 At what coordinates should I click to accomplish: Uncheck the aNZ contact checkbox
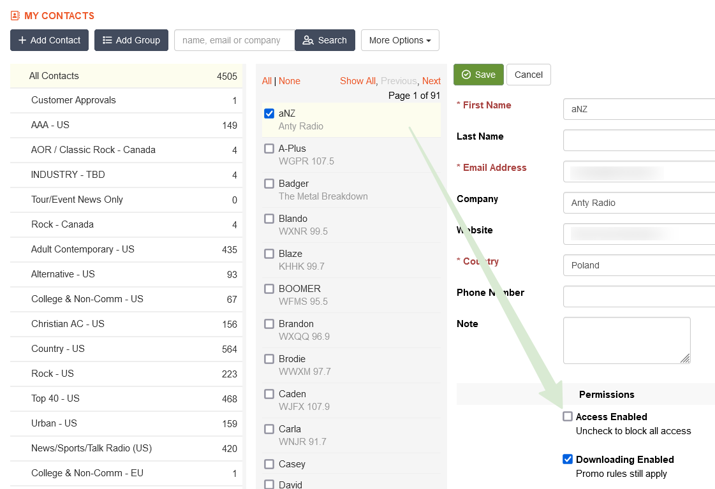(269, 113)
